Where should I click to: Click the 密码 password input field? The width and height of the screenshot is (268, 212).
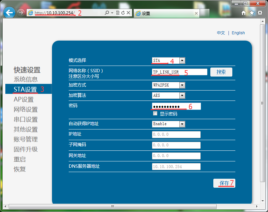point(176,106)
